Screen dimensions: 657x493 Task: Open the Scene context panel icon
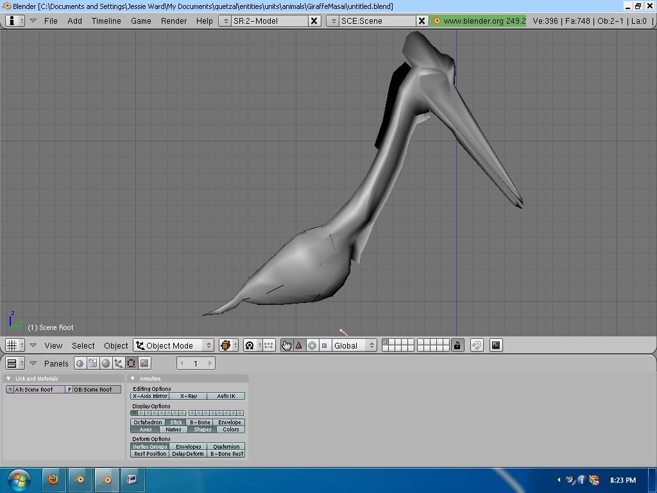tap(144, 363)
